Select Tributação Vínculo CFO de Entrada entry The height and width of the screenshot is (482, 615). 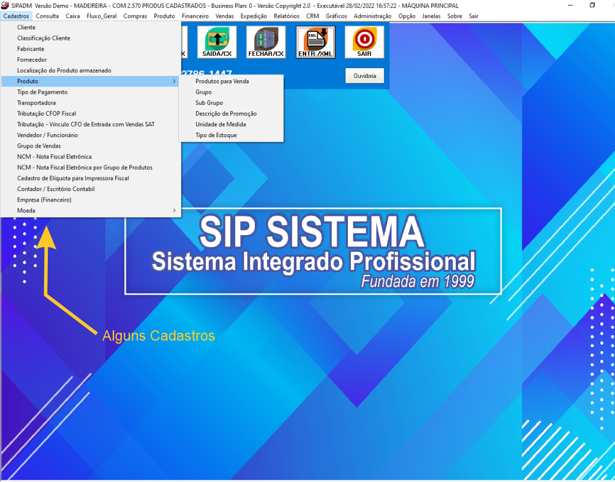tap(91, 124)
